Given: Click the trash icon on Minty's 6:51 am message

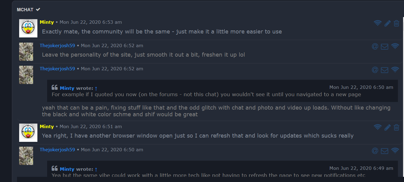Looking at the screenshot, I should [396, 128].
